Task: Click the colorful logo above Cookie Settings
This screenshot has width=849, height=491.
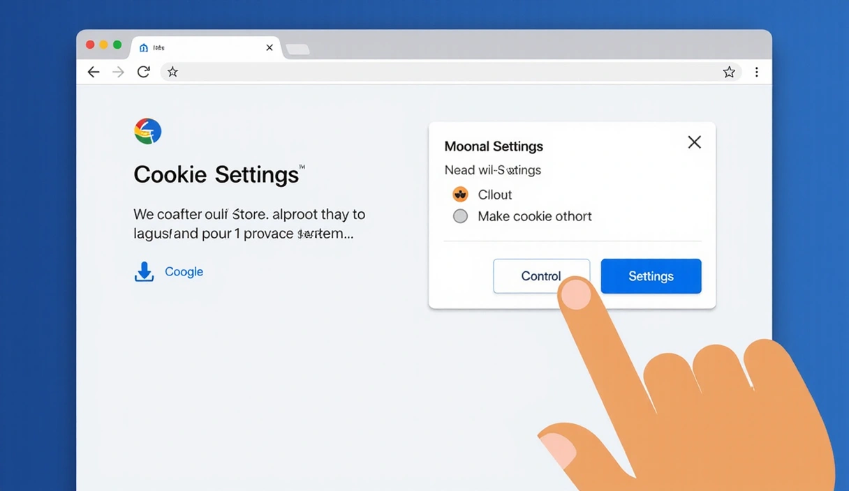Action: [147, 131]
